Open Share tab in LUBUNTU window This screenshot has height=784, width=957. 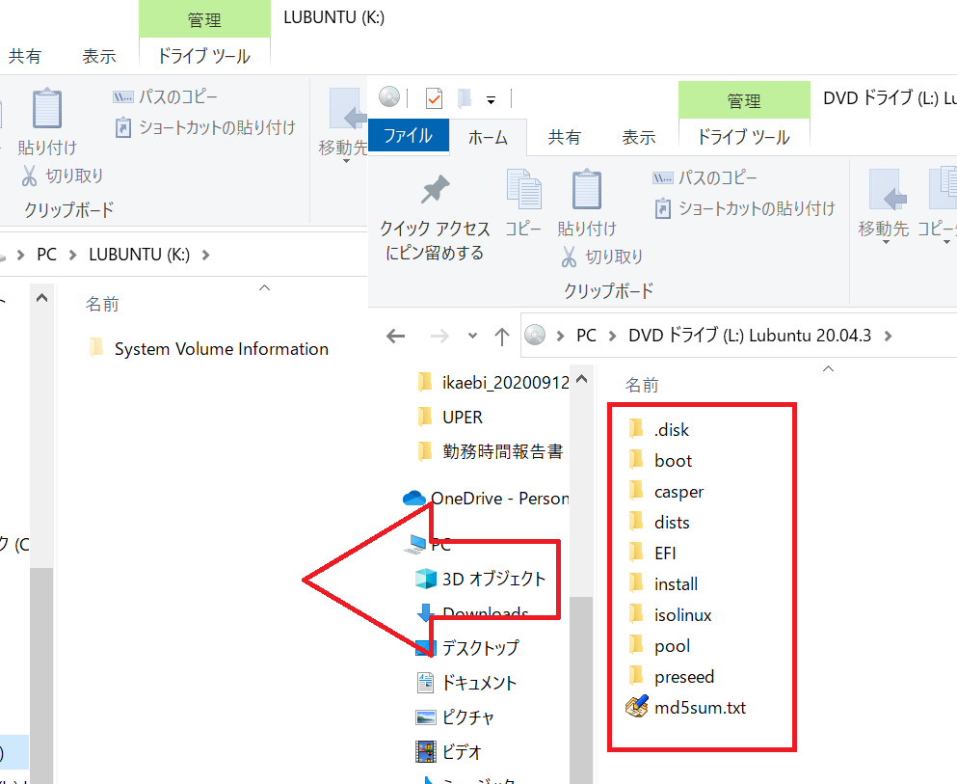24,56
